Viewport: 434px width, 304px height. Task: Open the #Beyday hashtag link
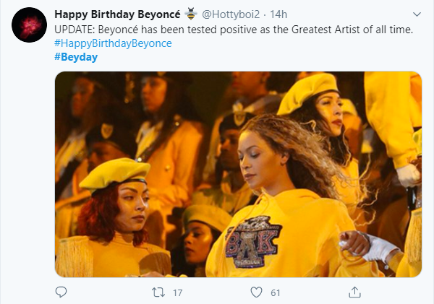point(76,57)
